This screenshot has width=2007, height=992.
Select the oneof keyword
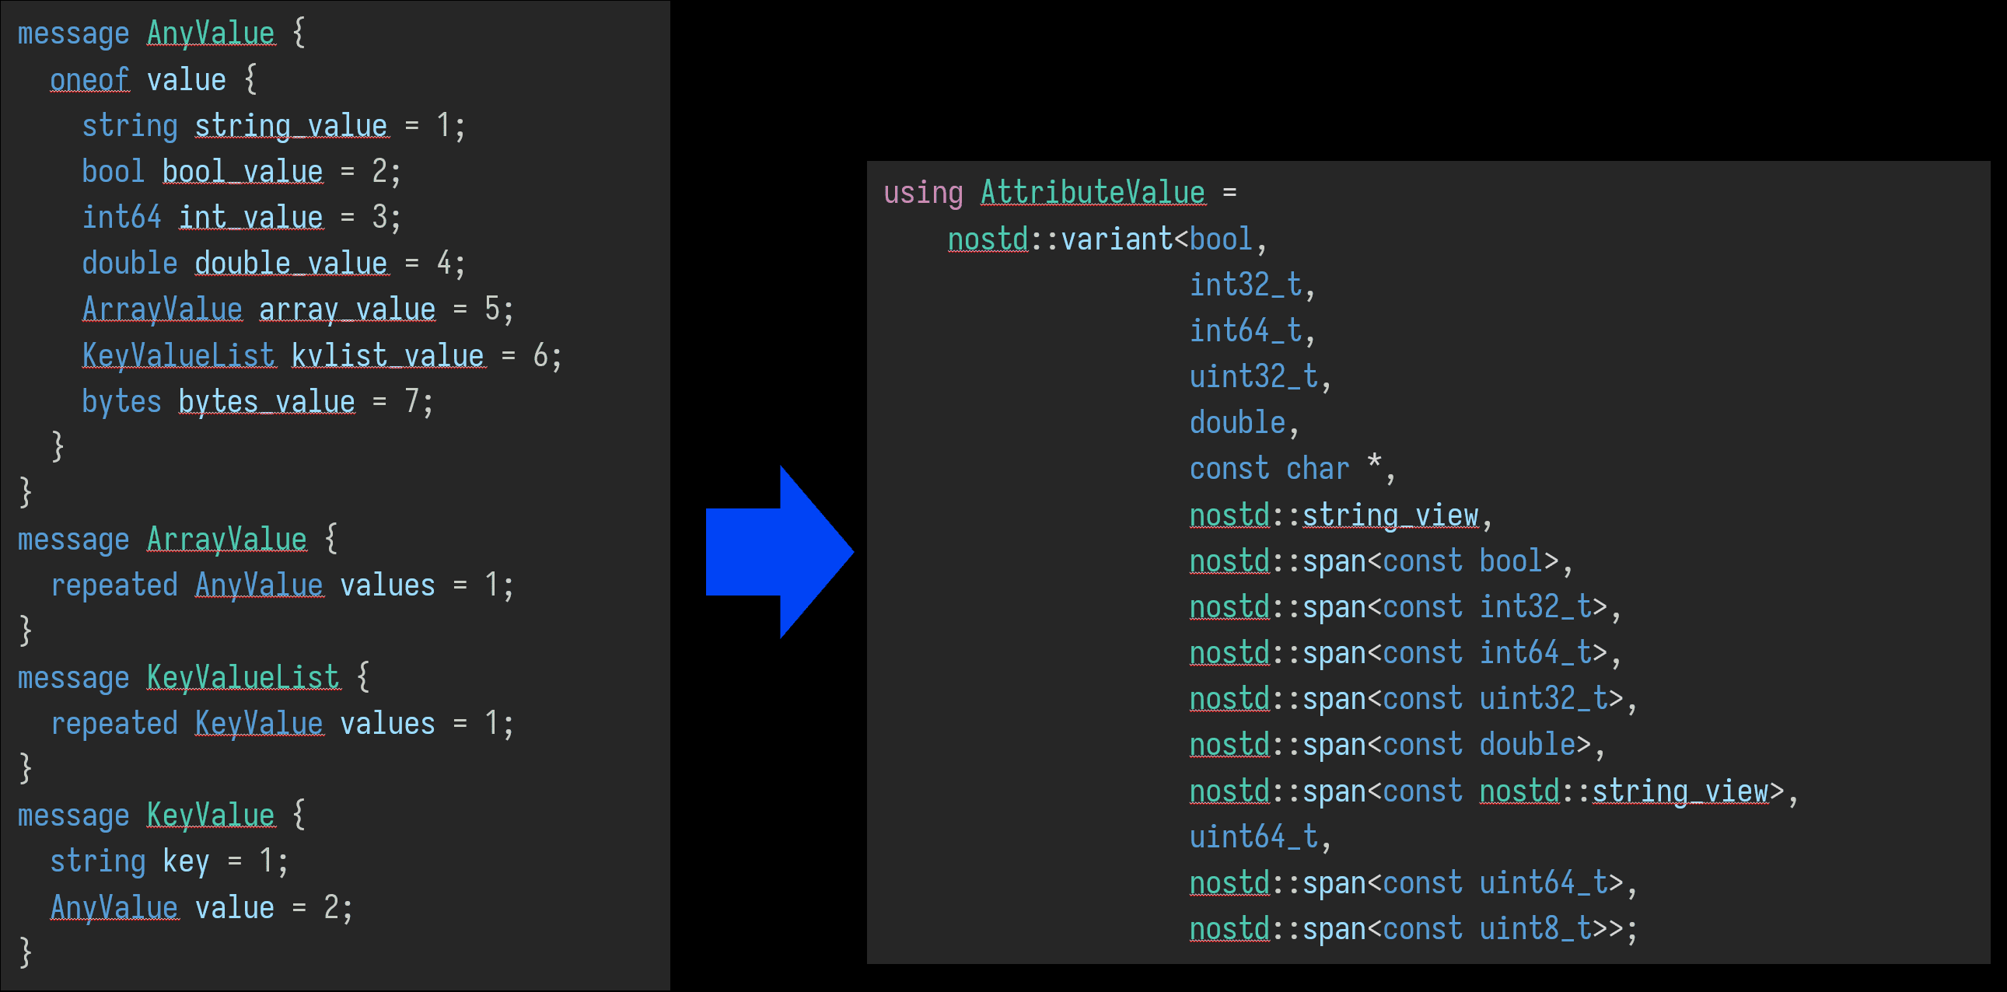tap(89, 79)
